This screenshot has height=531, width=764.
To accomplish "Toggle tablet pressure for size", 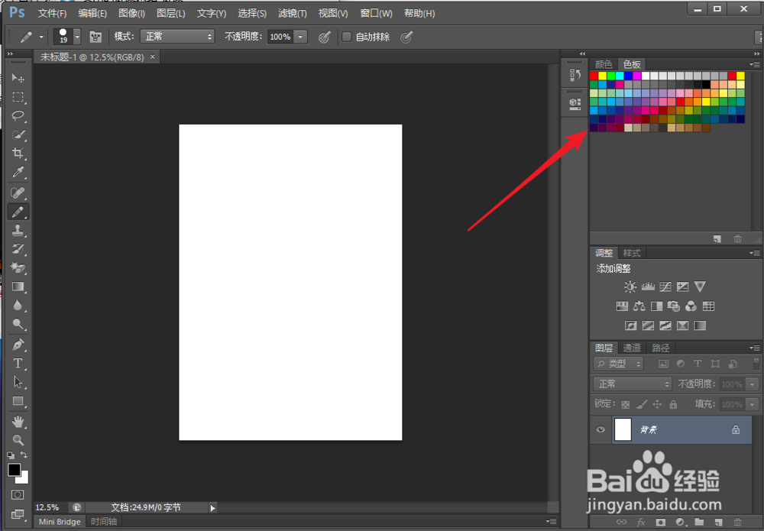I will (x=406, y=37).
